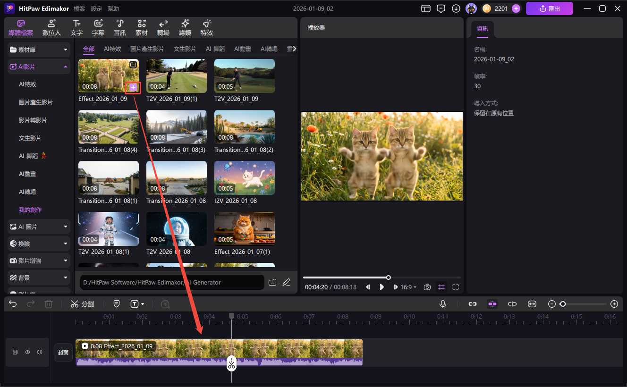Open the 16:9 aspect ratio dropdown
The height and width of the screenshot is (387, 627).
pyautogui.click(x=408, y=287)
